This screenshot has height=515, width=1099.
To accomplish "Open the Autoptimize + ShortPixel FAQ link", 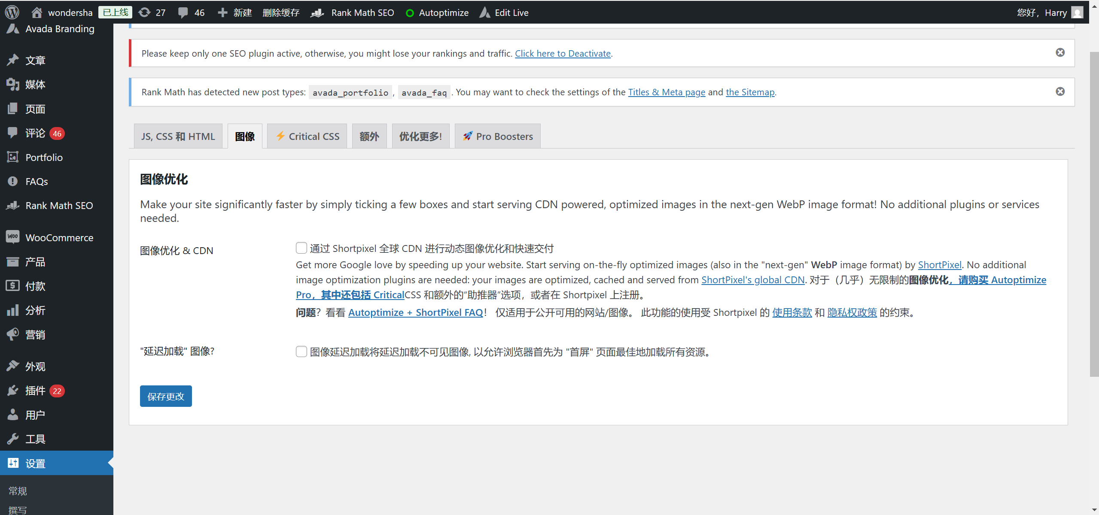I will pos(415,312).
